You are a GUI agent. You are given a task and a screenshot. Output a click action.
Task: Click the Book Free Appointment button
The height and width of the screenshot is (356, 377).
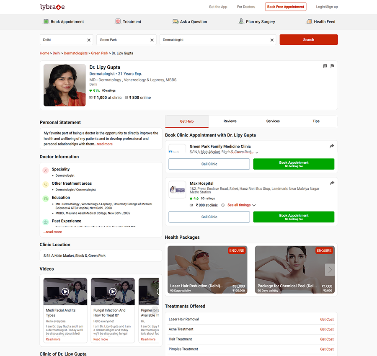tap(285, 7)
